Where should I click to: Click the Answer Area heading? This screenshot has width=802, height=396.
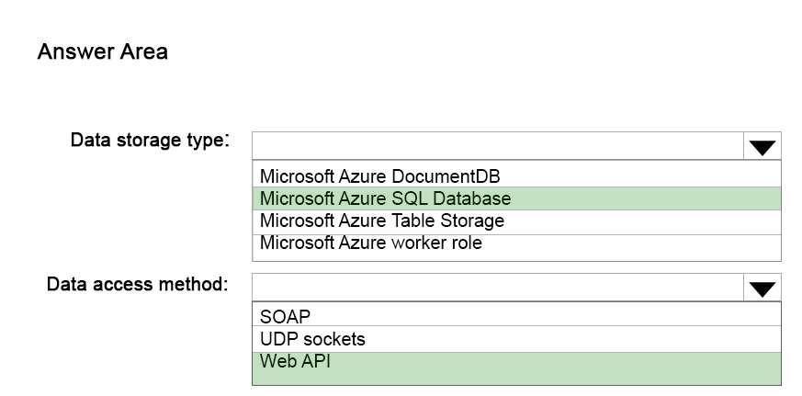coord(102,51)
